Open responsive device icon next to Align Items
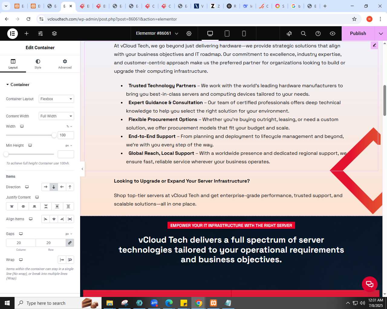Viewport: 387px width, 309px height. pos(31,219)
